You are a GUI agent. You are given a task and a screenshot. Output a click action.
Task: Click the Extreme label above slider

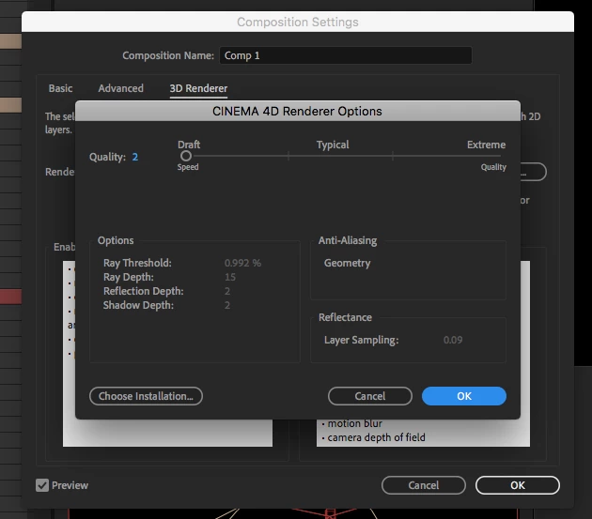(x=486, y=145)
